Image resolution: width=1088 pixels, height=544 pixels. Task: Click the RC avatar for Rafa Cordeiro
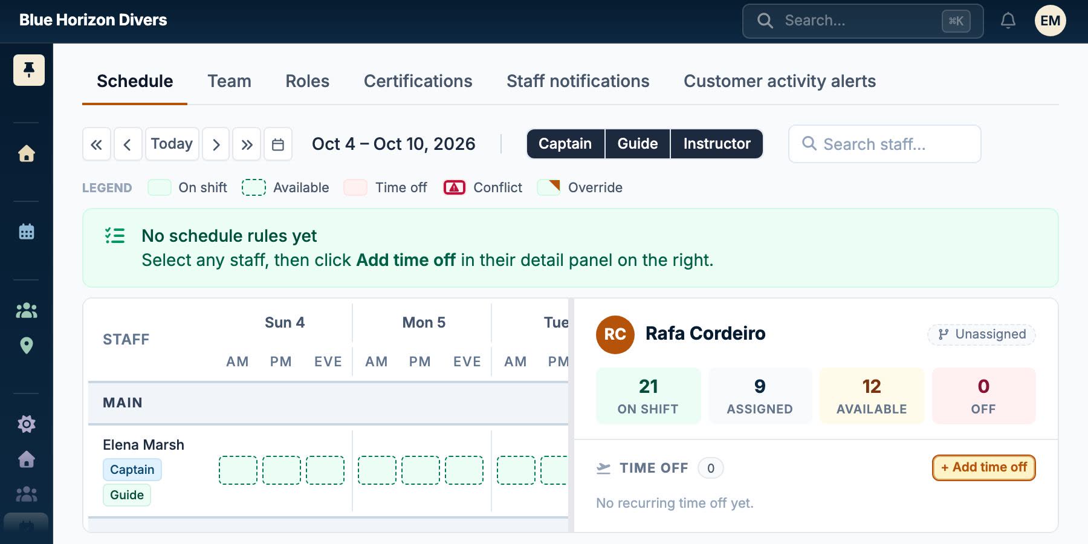(615, 334)
